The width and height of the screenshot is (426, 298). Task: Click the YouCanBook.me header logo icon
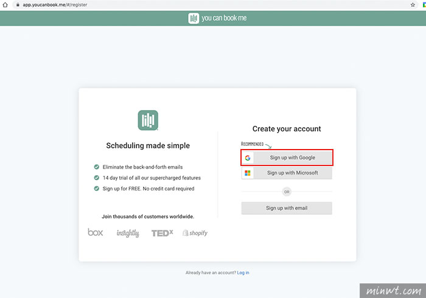[194, 18]
